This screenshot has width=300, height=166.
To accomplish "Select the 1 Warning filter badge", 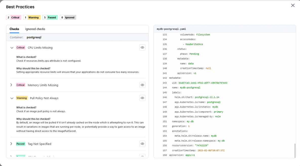I will (x=32, y=17).
